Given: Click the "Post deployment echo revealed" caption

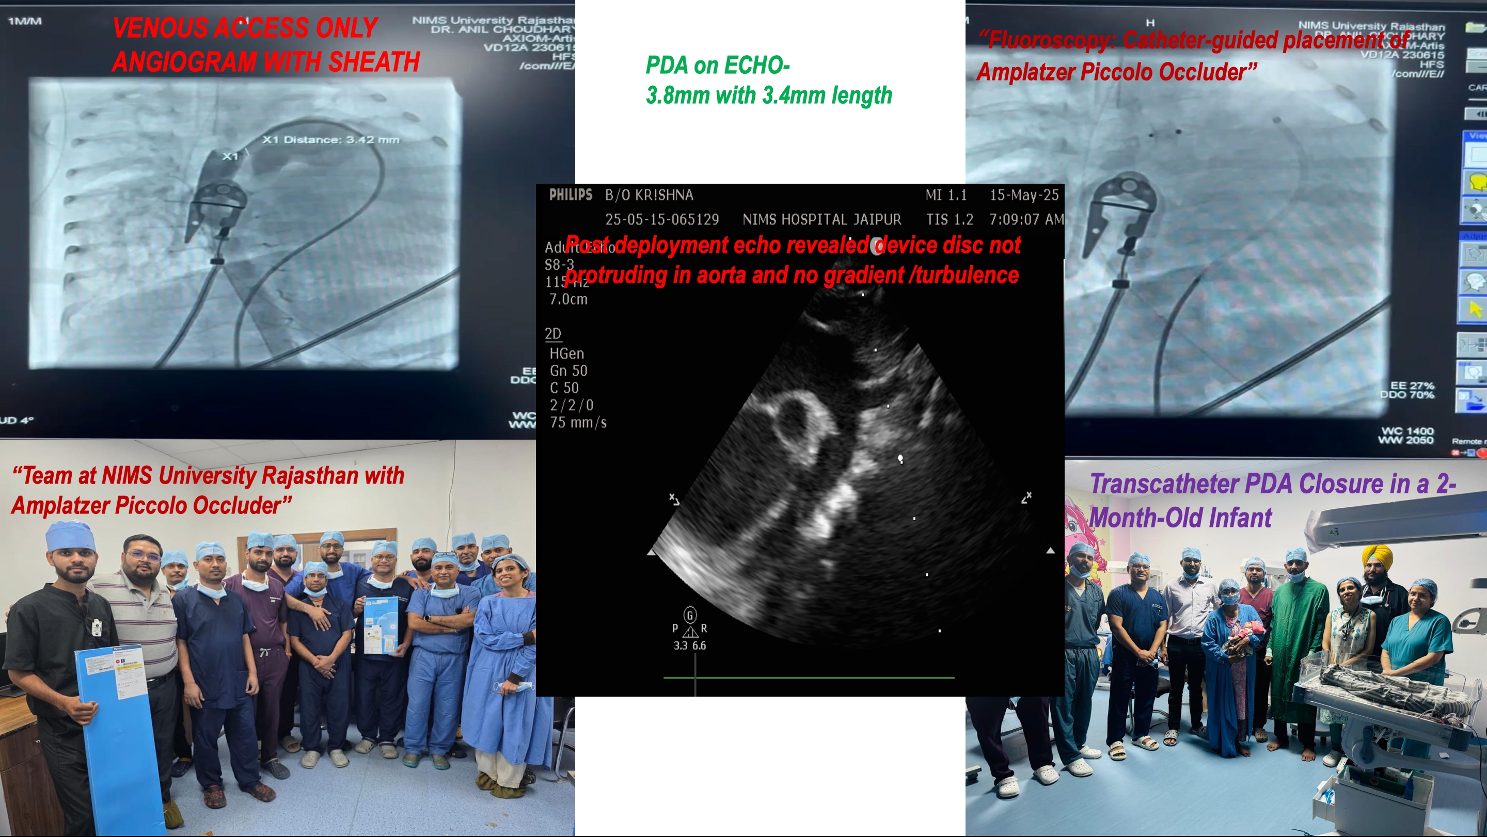Looking at the screenshot, I should coord(717,245).
